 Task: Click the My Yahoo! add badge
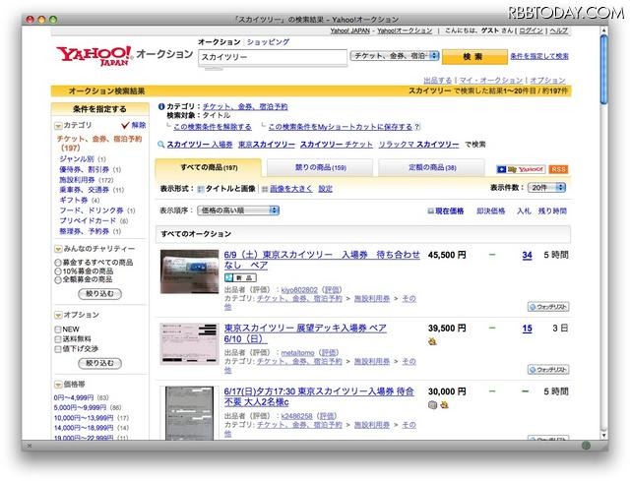coord(520,169)
